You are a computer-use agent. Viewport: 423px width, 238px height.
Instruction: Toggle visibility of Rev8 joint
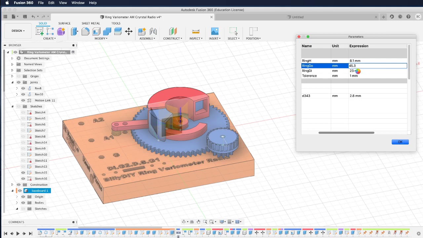(23, 88)
